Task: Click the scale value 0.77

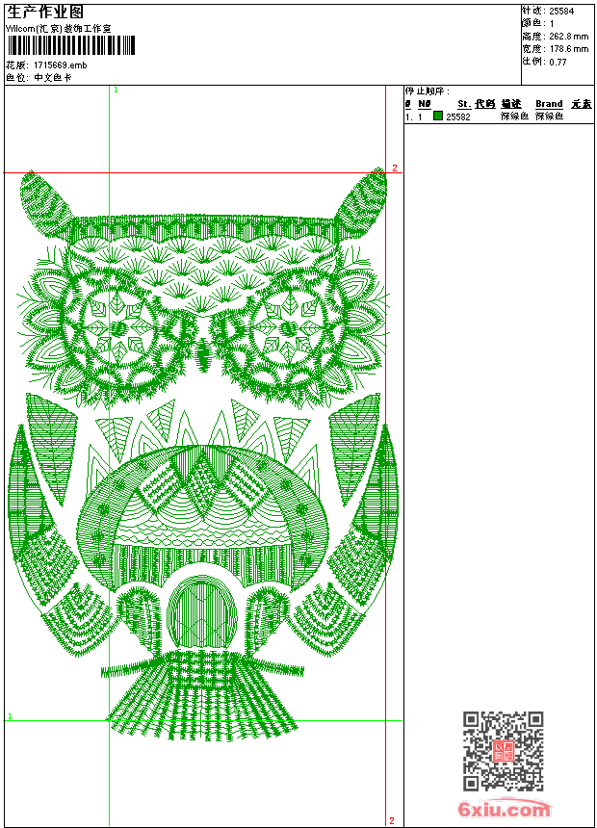Action: pyautogui.click(x=558, y=62)
